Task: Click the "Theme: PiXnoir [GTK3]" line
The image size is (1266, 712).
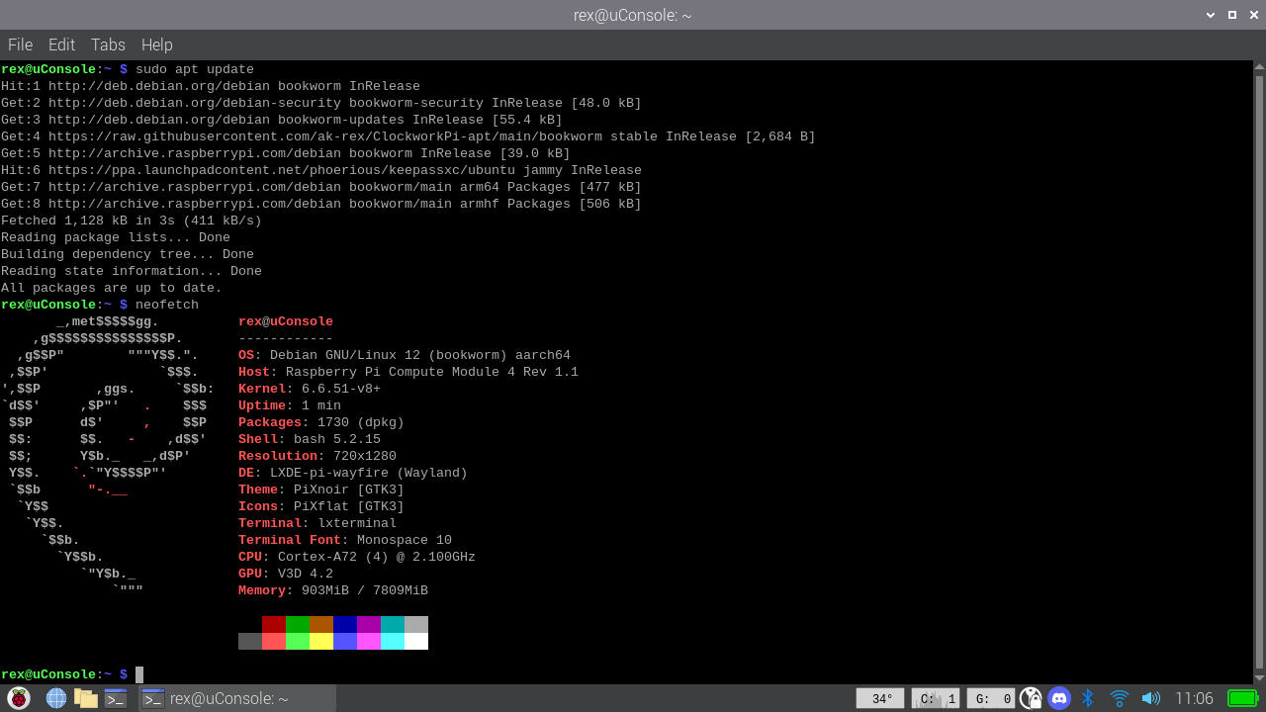Action: click(x=321, y=489)
